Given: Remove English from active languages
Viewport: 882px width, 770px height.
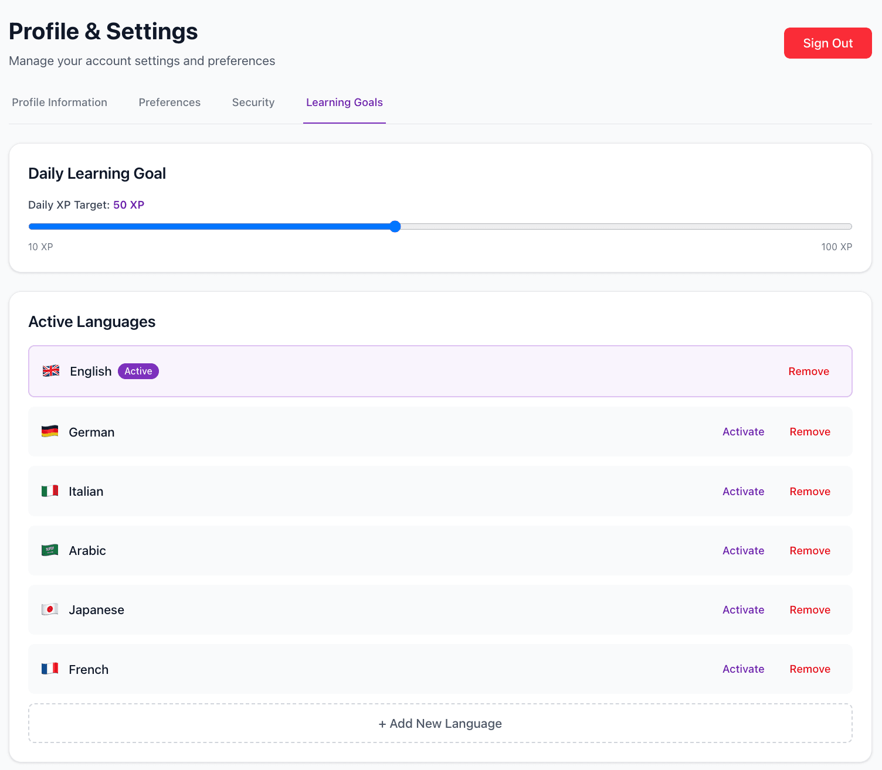Looking at the screenshot, I should (x=808, y=371).
